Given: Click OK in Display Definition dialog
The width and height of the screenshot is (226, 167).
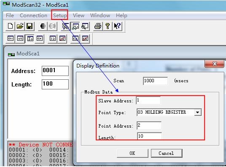Looking at the screenshot, I should click(132, 153).
